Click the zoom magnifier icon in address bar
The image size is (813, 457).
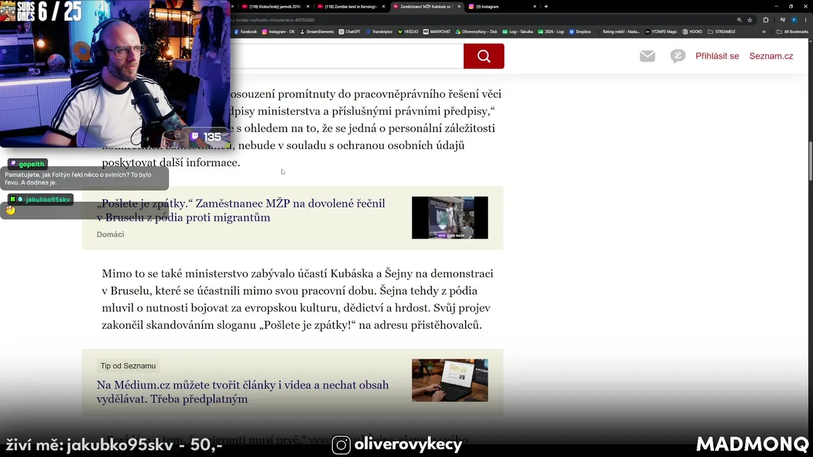pyautogui.click(x=739, y=20)
